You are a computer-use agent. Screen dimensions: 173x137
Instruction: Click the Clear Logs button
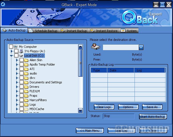104,107
